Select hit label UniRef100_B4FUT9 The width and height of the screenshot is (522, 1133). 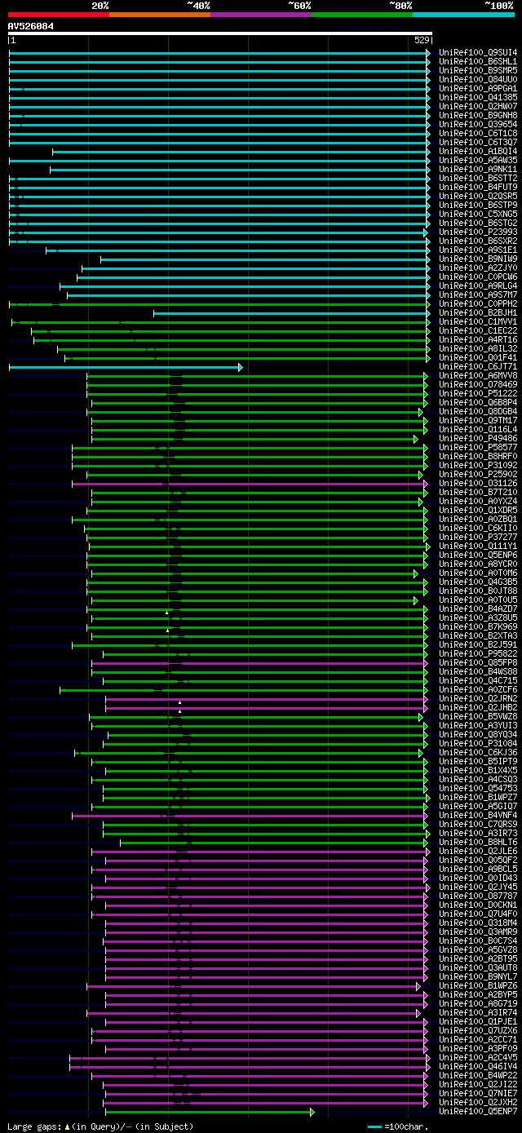(478, 187)
